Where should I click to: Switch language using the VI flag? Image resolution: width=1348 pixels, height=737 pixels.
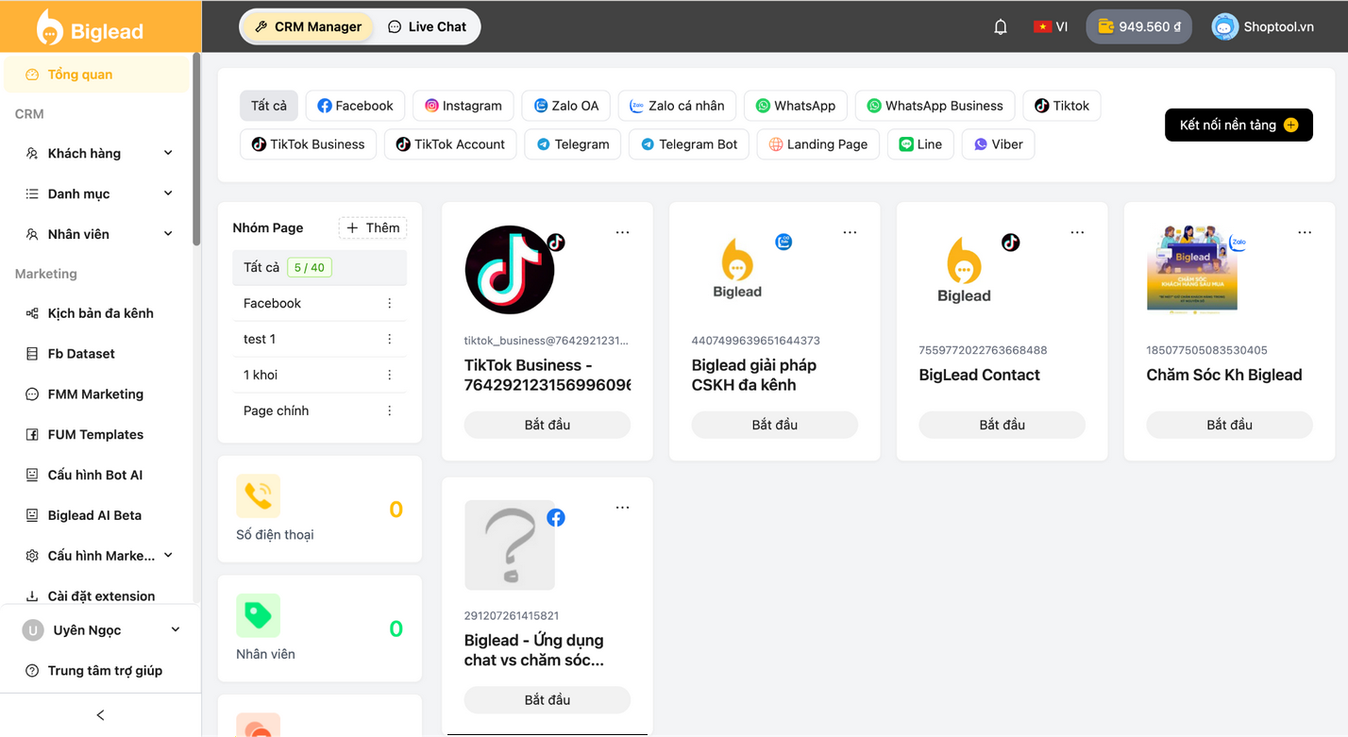1051,26
